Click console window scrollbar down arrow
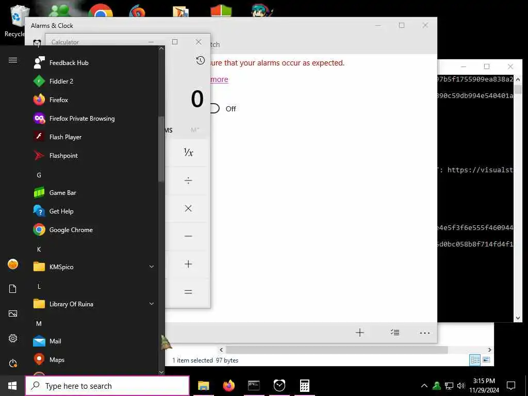Image resolution: width=528 pixels, height=396 pixels. point(518,318)
